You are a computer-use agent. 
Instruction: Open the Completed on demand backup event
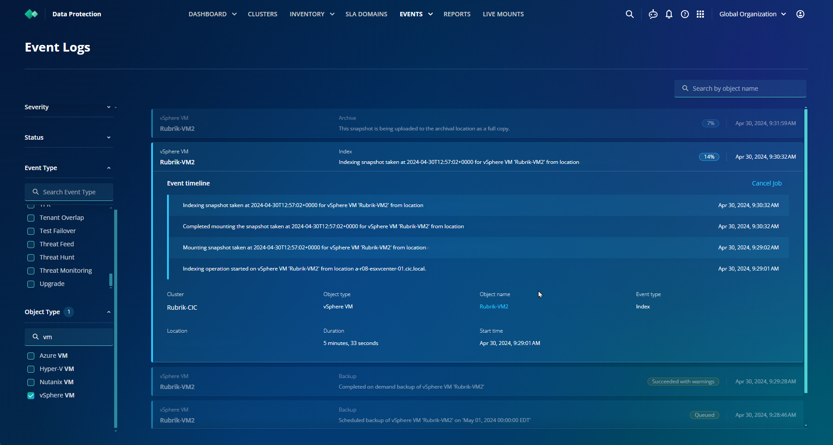[477, 382]
